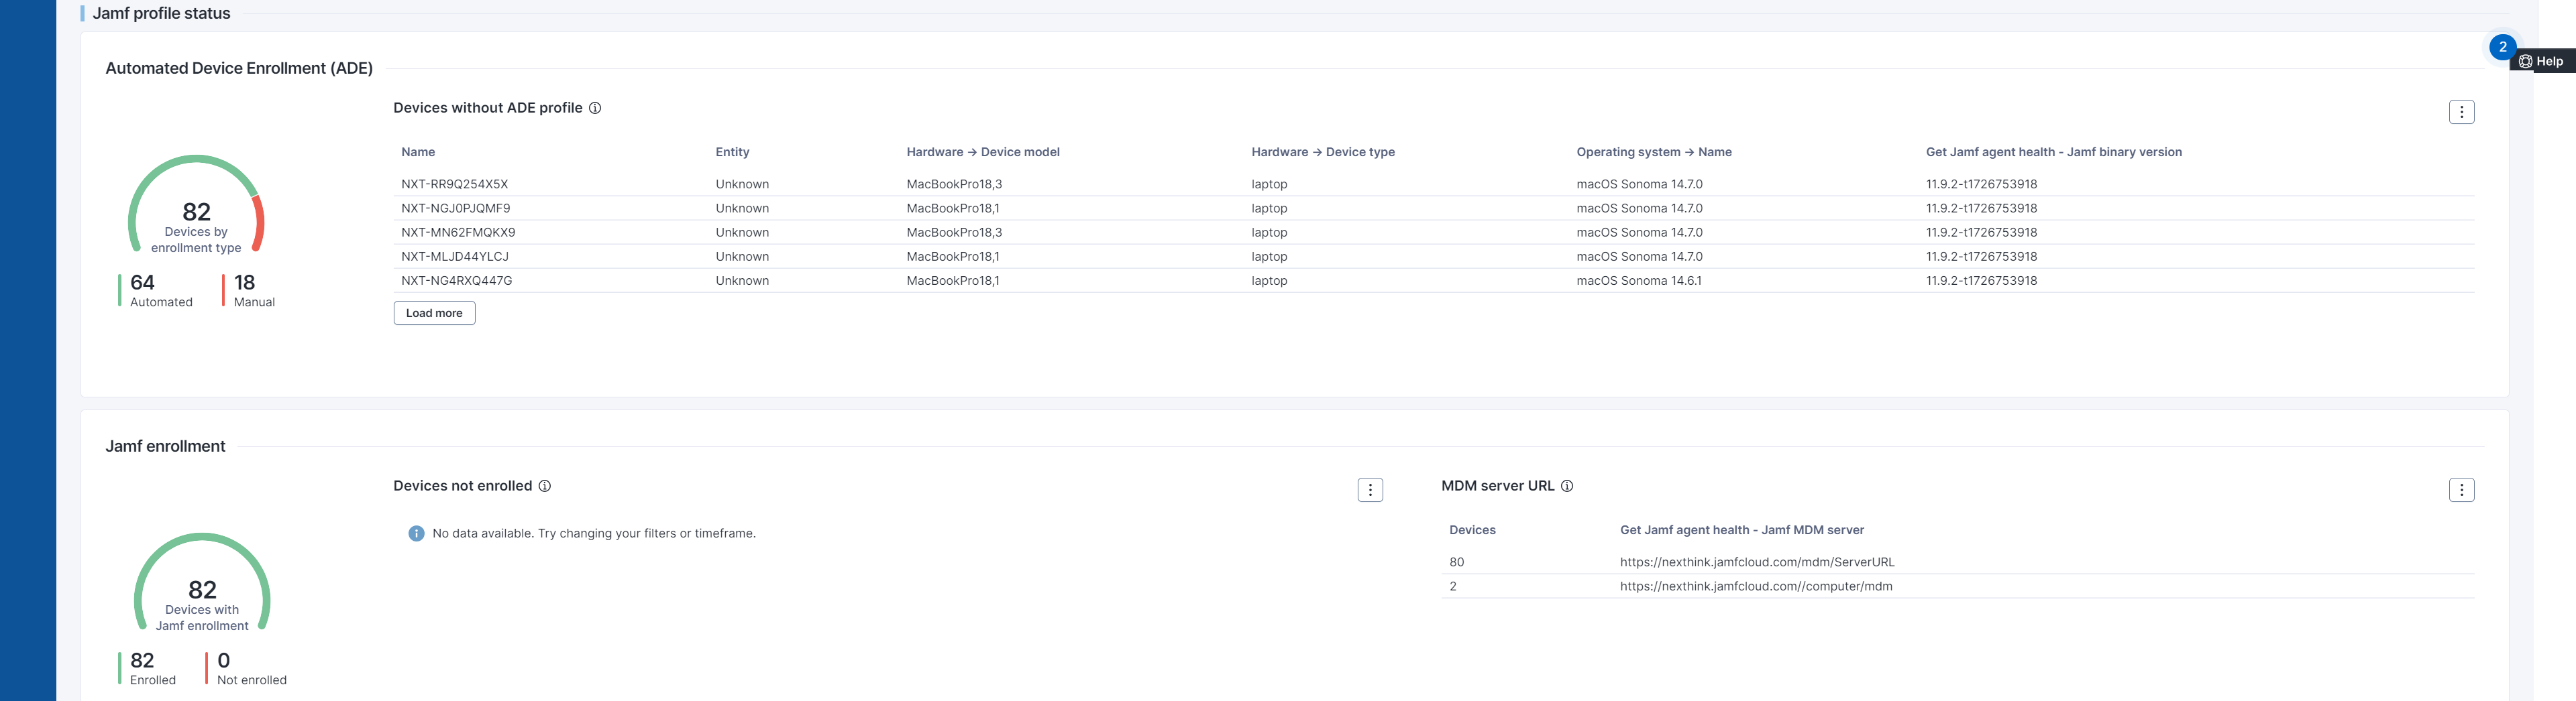Click Automated Device Enrollment (ADE) heading
Screen dimensions: 2576x701
(239, 68)
